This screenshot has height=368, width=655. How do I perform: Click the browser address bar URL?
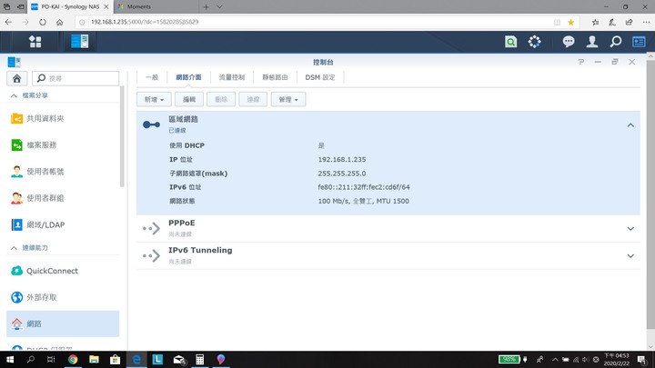pos(145,22)
